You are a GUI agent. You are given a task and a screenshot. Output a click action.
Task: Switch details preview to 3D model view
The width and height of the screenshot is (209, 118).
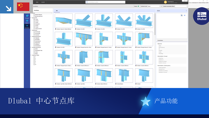[182, 15]
